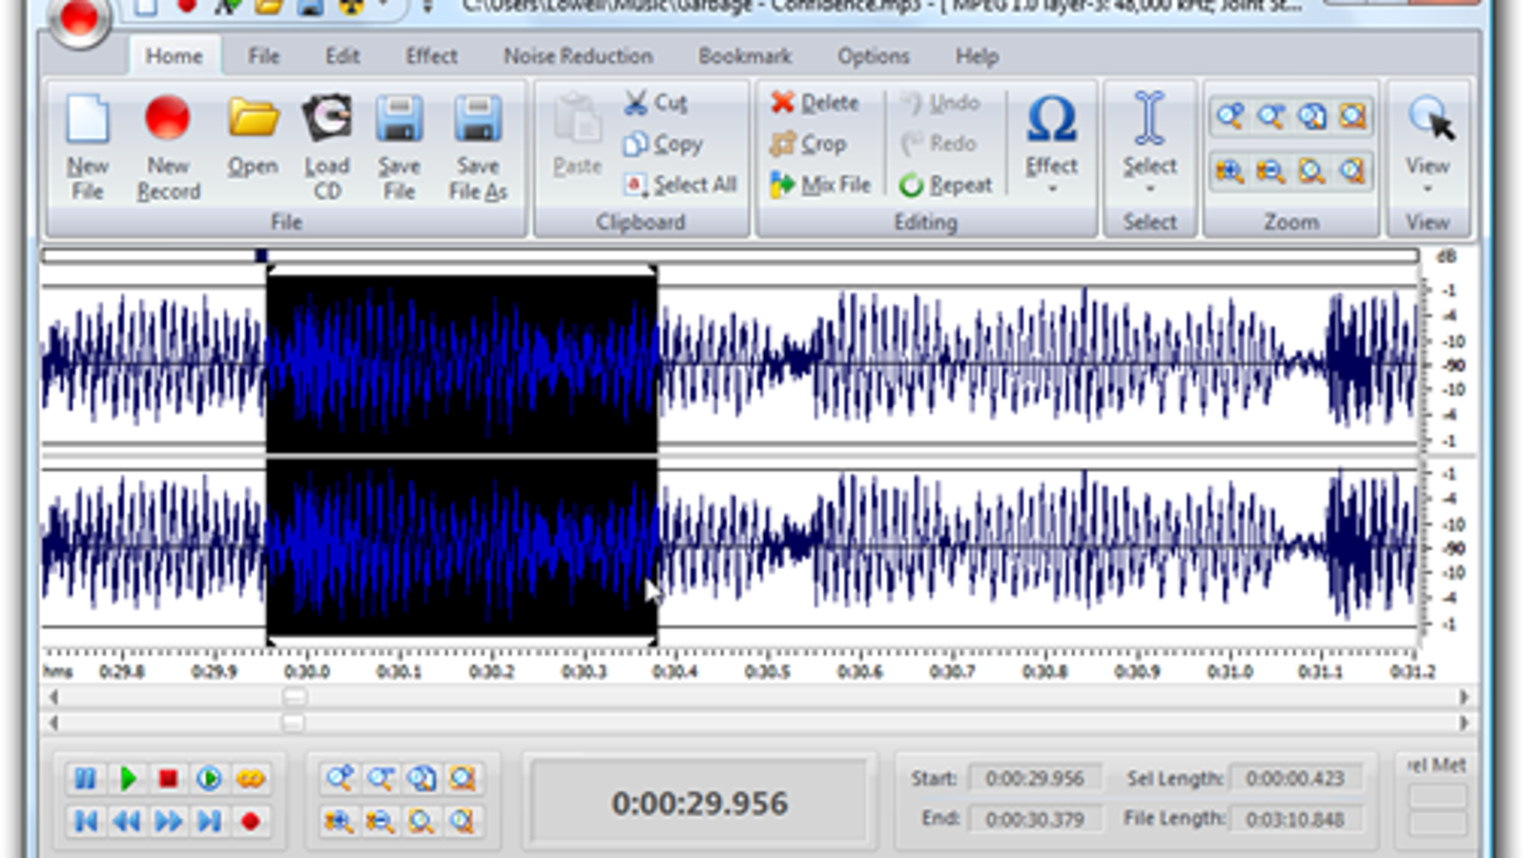
Task: Click bottom panel zoom in plus magnifier
Action: pyautogui.click(x=340, y=779)
